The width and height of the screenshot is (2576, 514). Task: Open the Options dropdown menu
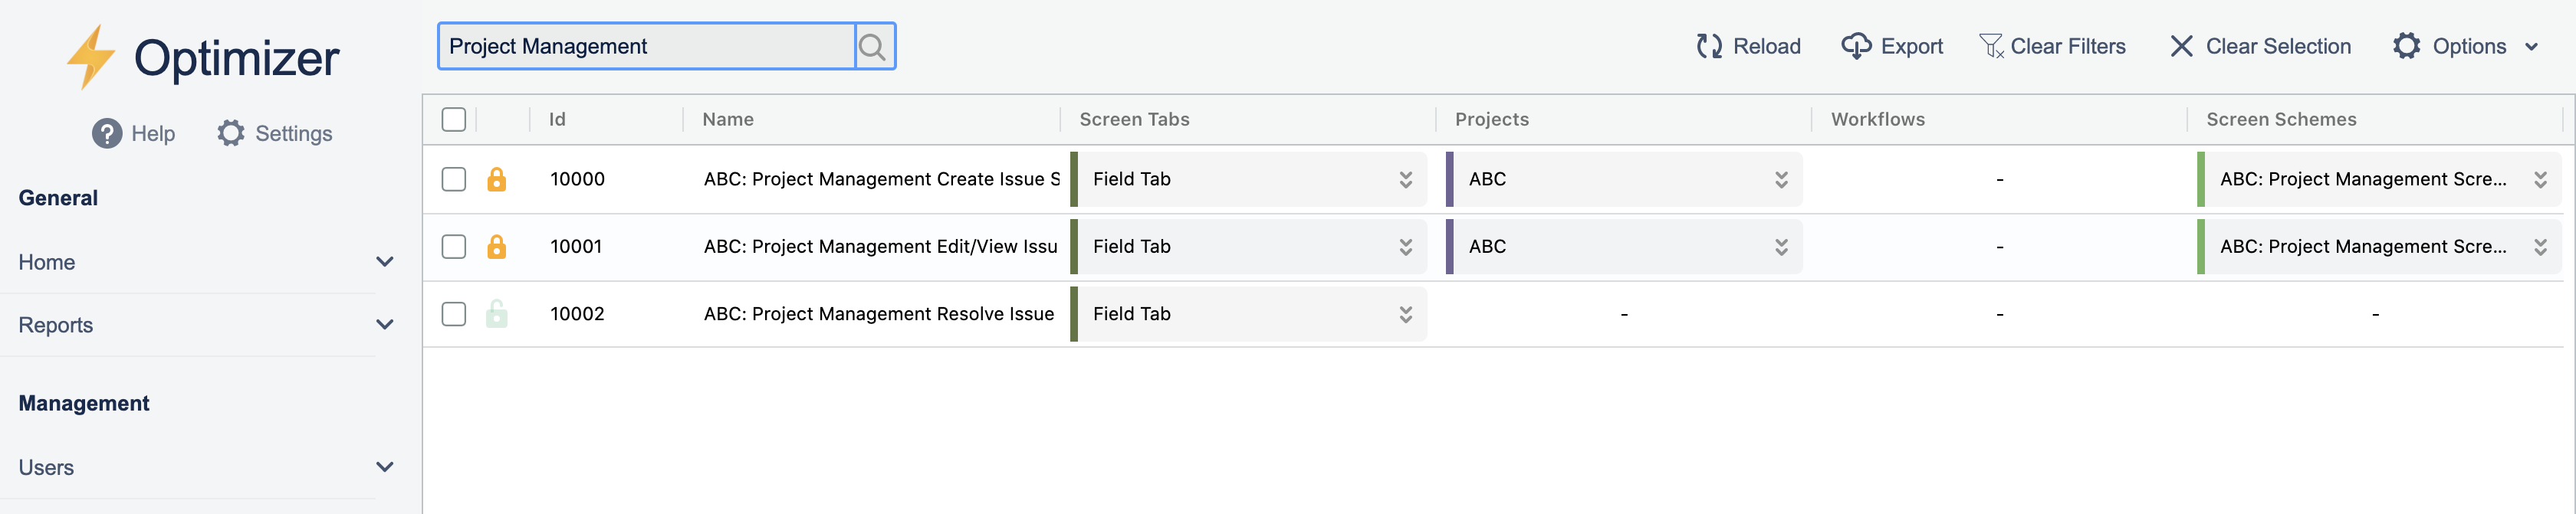click(x=2465, y=47)
